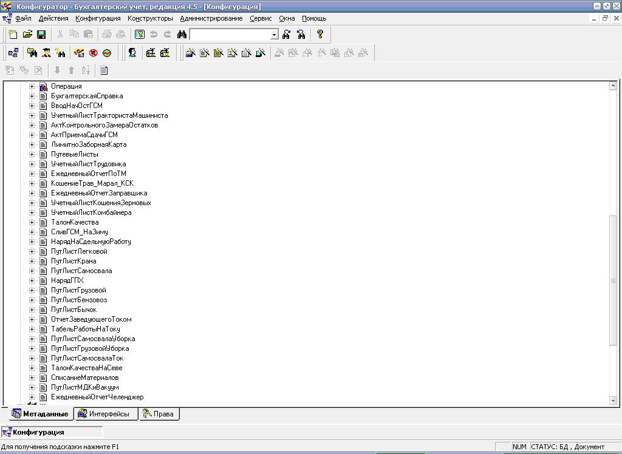Click the Конфигурация window button at bottom
Image resolution: width=622 pixels, height=454 pixels.
pos(52,432)
